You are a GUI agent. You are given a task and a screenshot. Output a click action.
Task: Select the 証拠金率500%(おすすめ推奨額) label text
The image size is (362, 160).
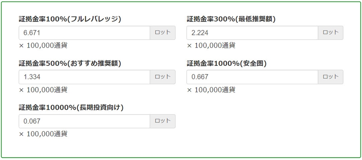pos(70,63)
